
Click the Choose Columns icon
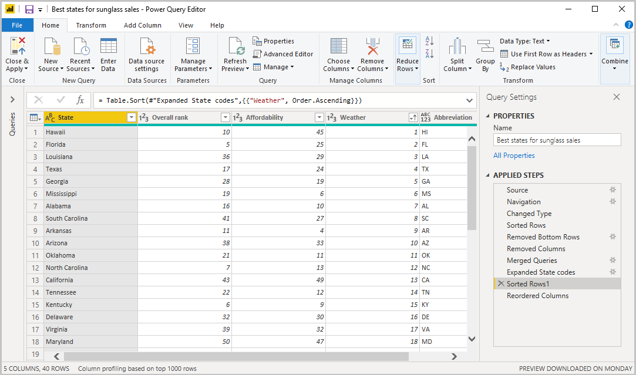coord(339,46)
